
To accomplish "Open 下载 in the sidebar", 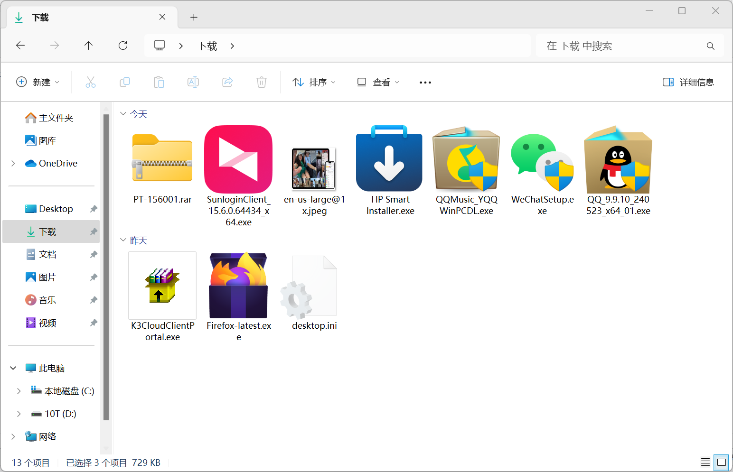I will click(x=51, y=231).
